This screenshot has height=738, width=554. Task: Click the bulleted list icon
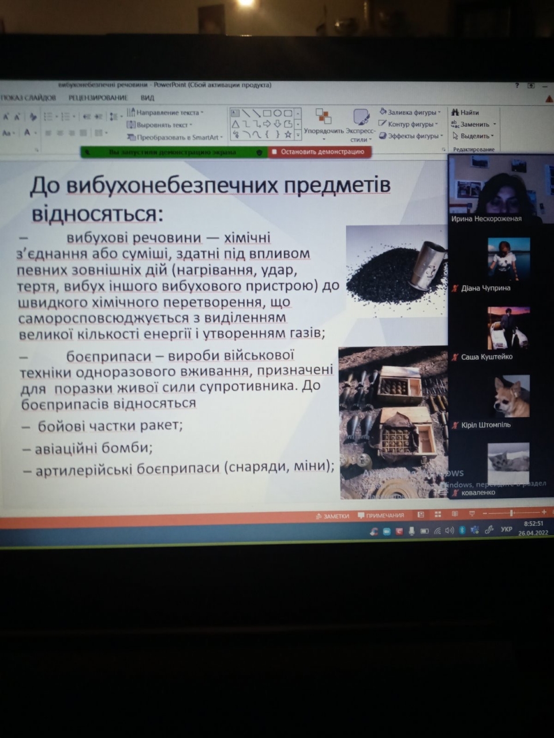click(x=48, y=117)
